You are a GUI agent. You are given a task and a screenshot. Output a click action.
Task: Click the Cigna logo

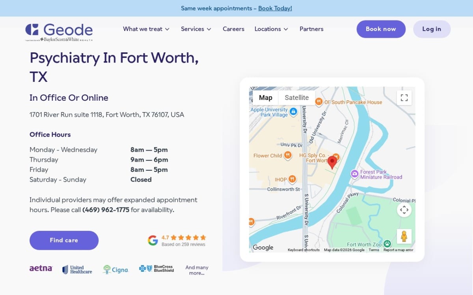click(115, 269)
